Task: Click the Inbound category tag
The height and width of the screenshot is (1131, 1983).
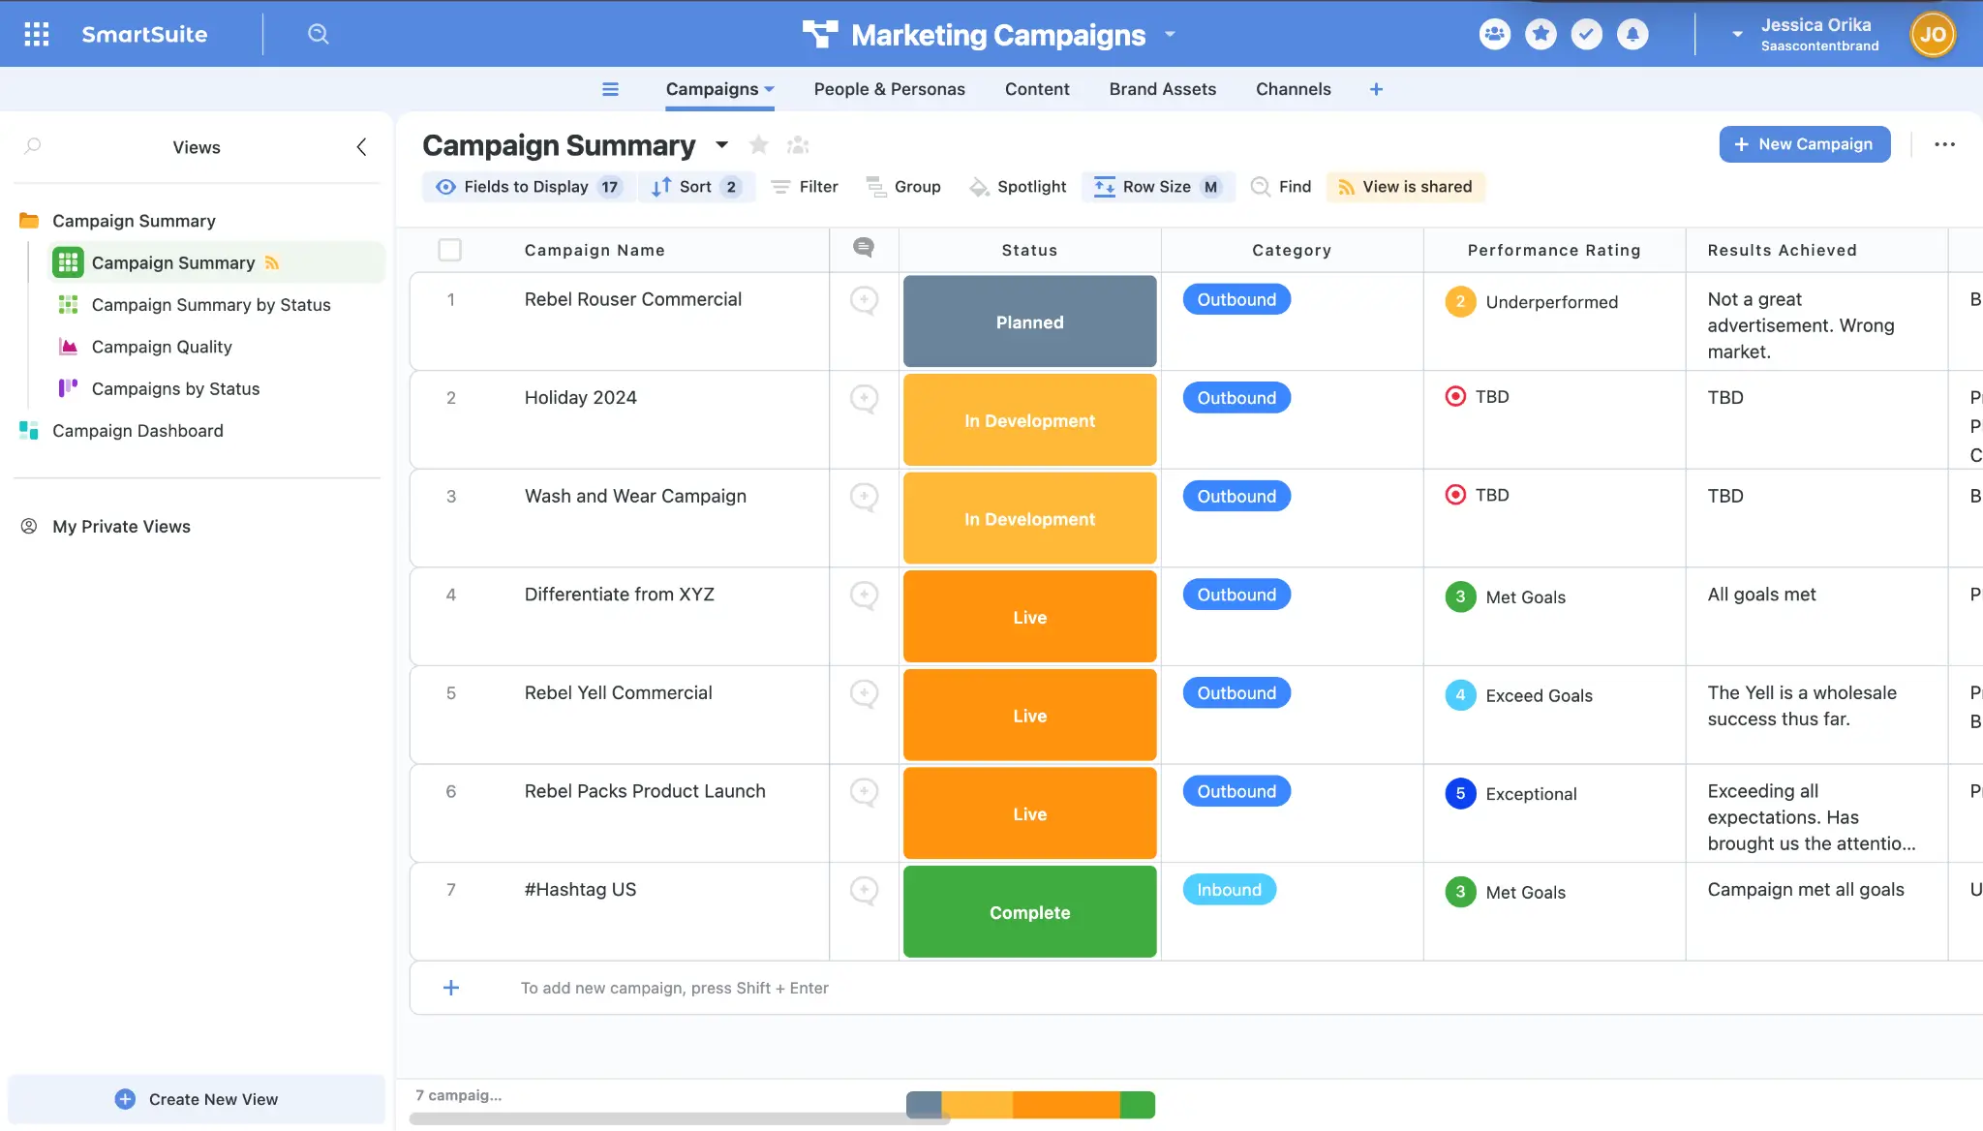Action: pyautogui.click(x=1229, y=890)
